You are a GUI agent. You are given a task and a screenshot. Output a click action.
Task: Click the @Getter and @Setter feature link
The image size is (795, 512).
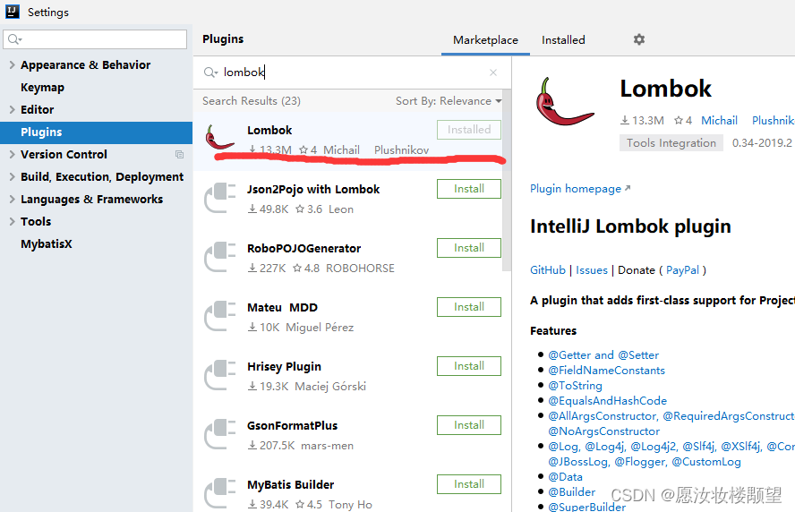603,354
